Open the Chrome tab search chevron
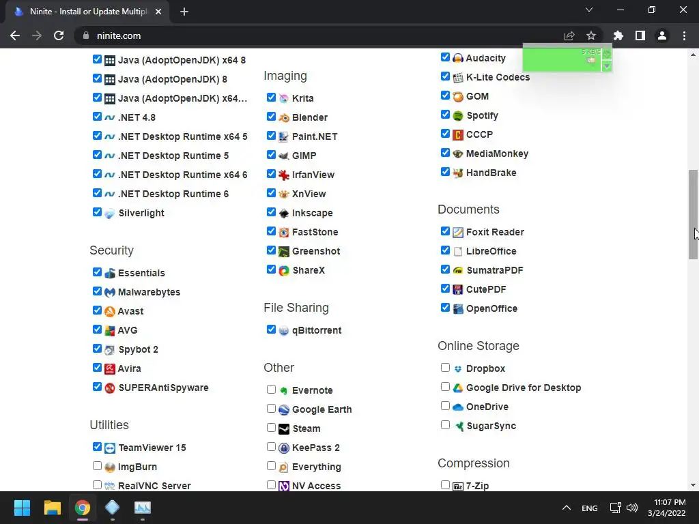Viewport: 699px width, 524px height. (x=589, y=10)
